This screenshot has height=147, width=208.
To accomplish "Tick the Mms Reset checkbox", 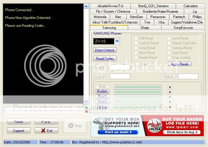I will pyautogui.click(x=136, y=53).
